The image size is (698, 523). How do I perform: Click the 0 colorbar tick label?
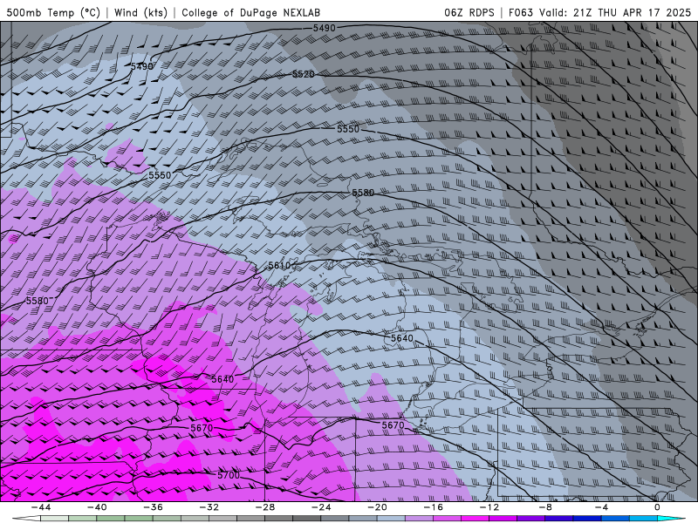point(657,507)
